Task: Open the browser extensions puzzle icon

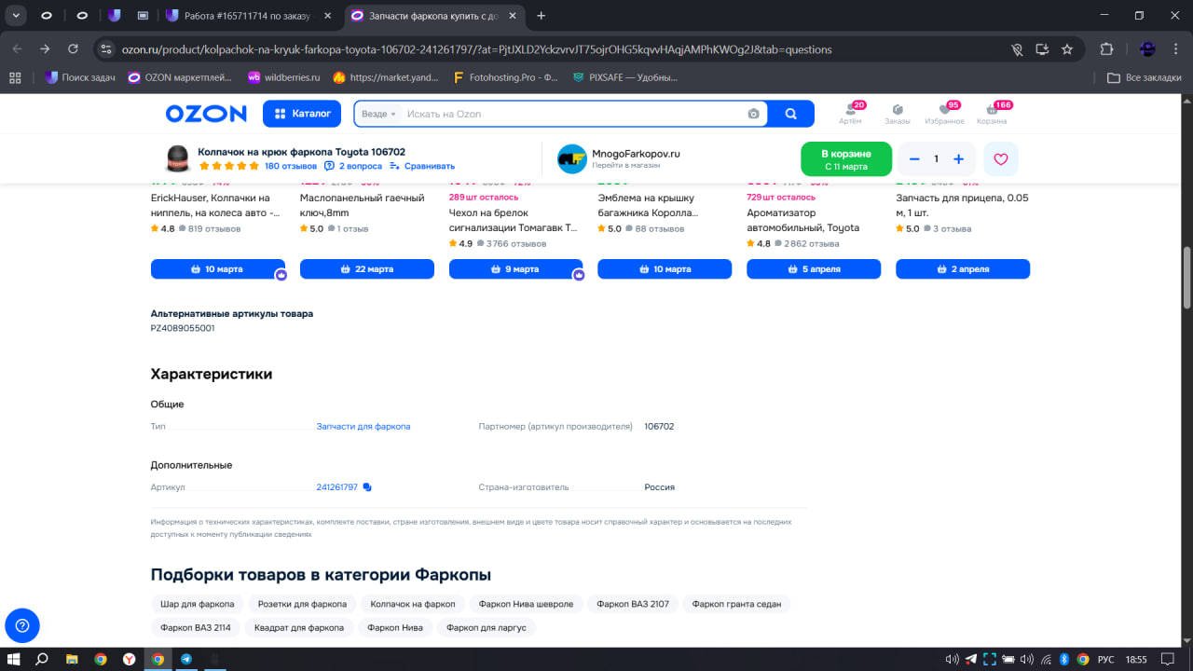Action: [1107, 49]
